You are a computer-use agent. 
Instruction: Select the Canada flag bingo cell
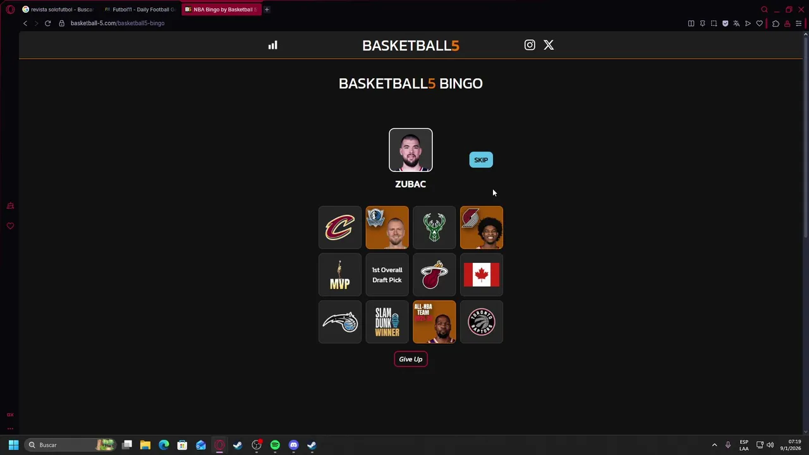tap(482, 275)
